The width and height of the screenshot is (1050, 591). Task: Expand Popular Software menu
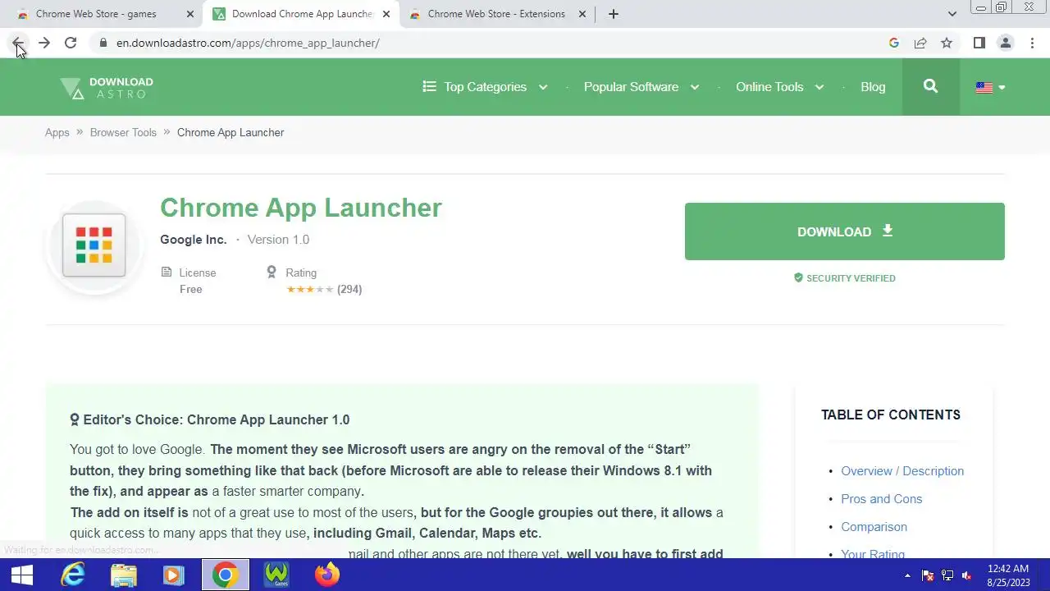coord(641,87)
